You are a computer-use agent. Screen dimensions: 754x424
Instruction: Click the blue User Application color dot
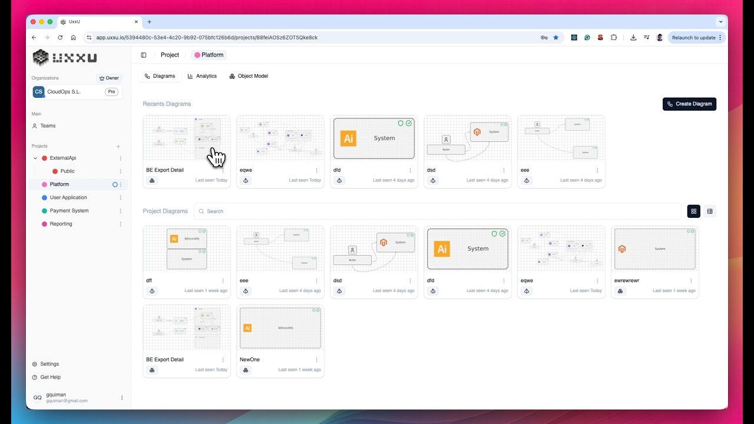pyautogui.click(x=44, y=198)
